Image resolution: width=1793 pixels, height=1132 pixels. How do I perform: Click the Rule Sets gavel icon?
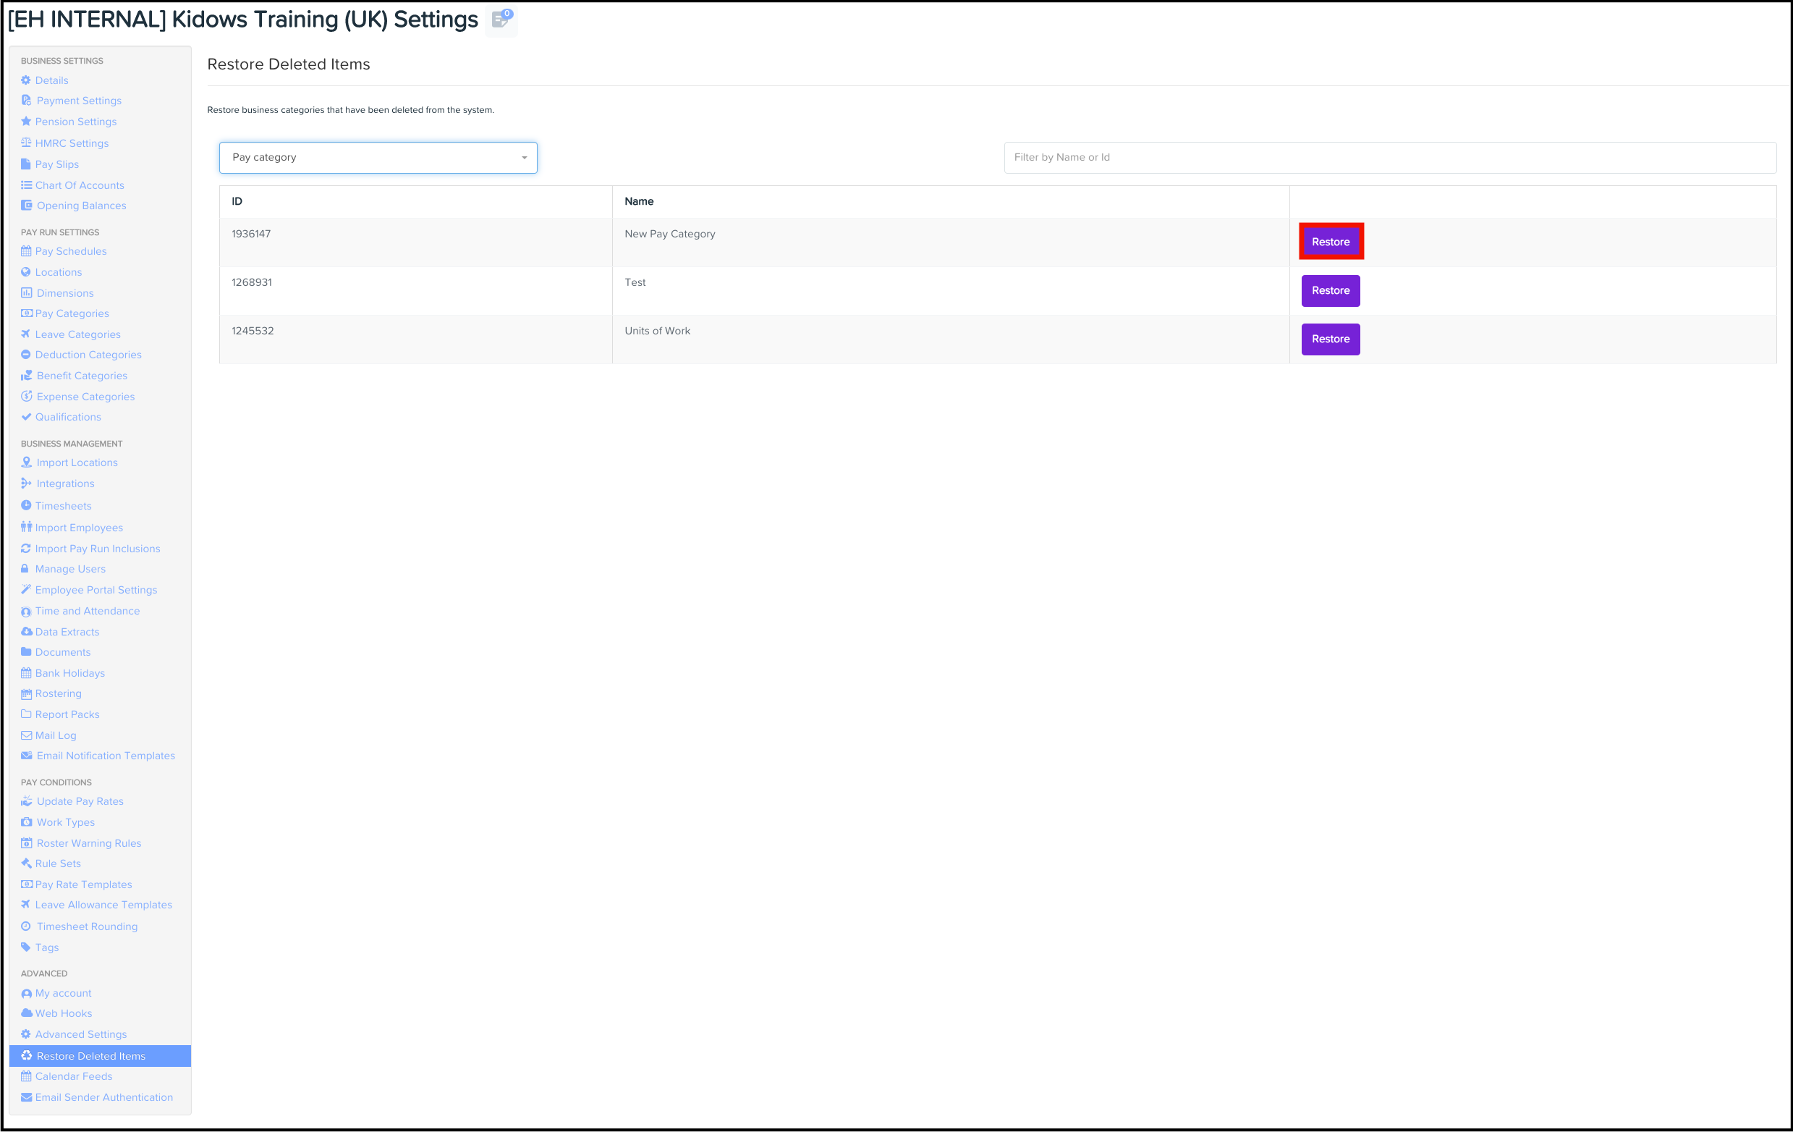(26, 864)
